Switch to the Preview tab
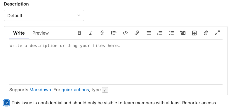231x111 pixels. [41, 33]
